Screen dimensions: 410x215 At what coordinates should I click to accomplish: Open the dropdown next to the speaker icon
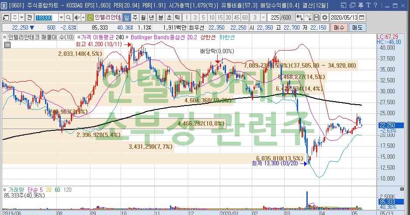click(83, 17)
